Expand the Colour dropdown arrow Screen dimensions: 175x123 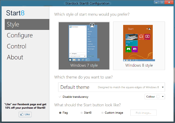pos(163,97)
